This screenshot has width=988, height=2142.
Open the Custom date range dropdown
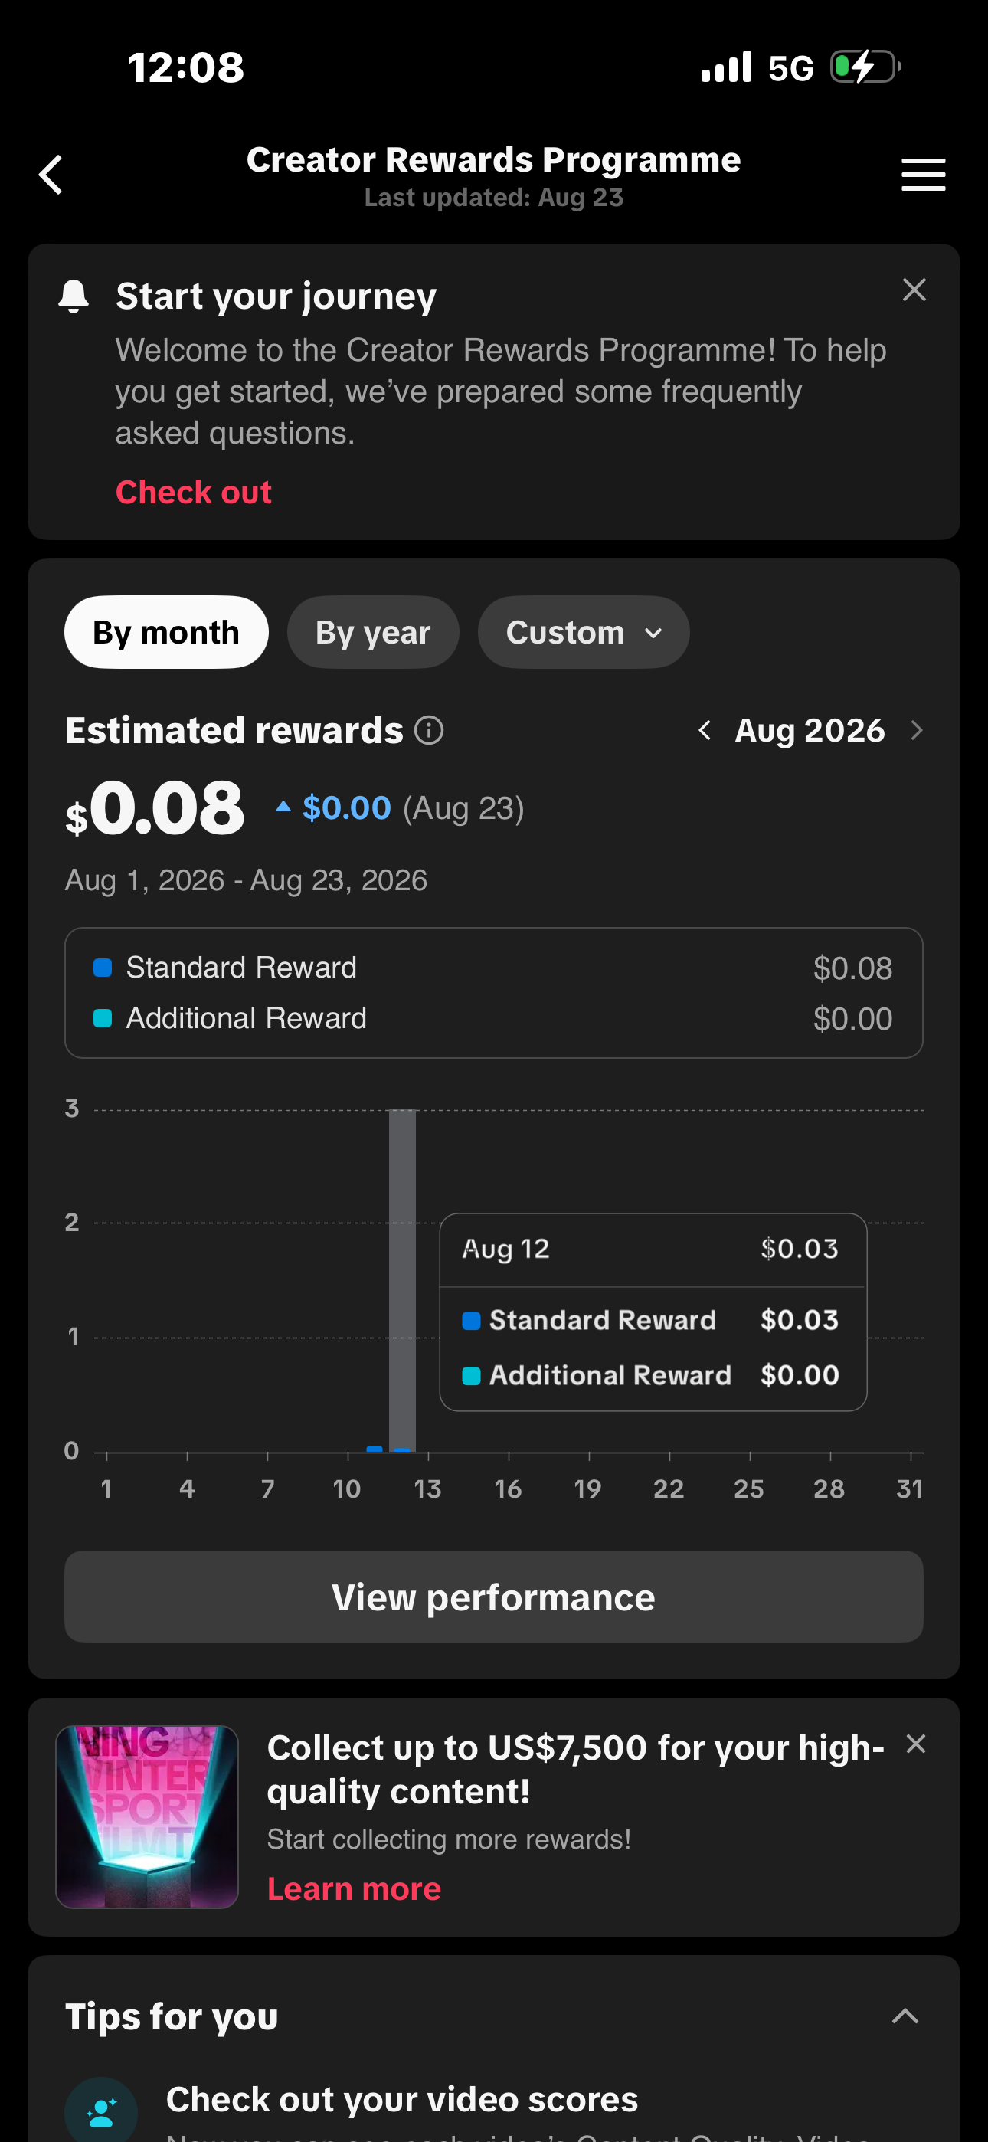pyautogui.click(x=583, y=632)
